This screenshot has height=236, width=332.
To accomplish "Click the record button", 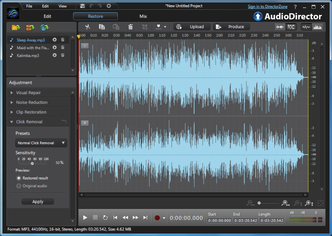I will [x=157, y=218].
